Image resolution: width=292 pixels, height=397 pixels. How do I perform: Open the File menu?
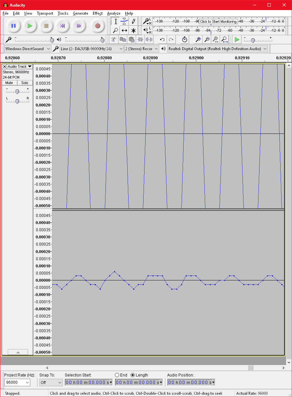tap(5, 13)
